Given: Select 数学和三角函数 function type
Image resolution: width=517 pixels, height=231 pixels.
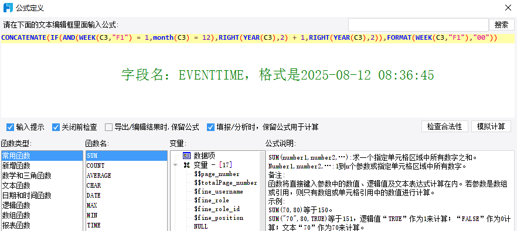Looking at the screenshot, I should pyautogui.click(x=42, y=175).
